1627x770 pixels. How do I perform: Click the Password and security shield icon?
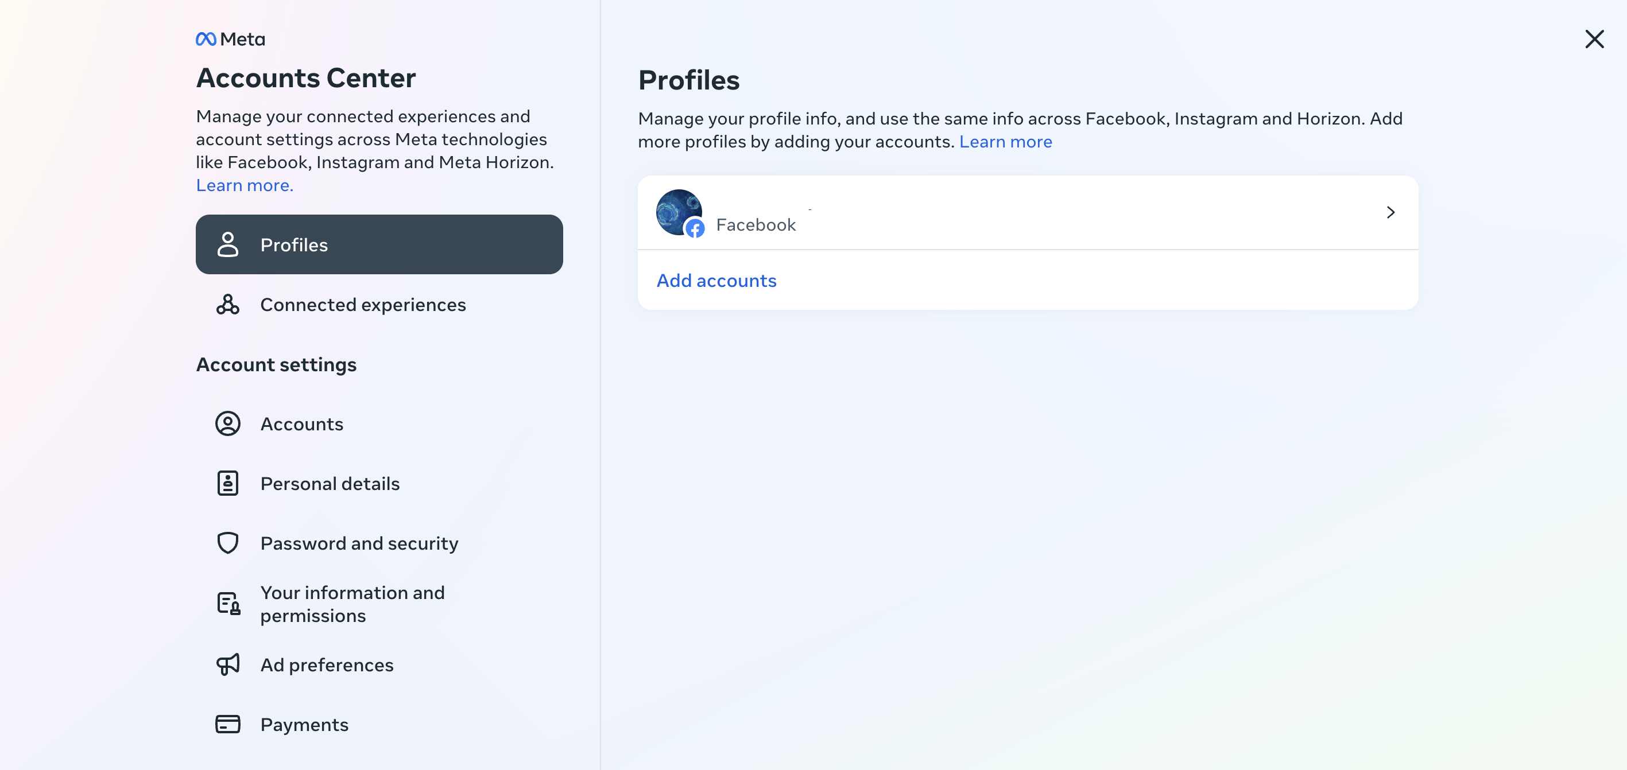227,543
